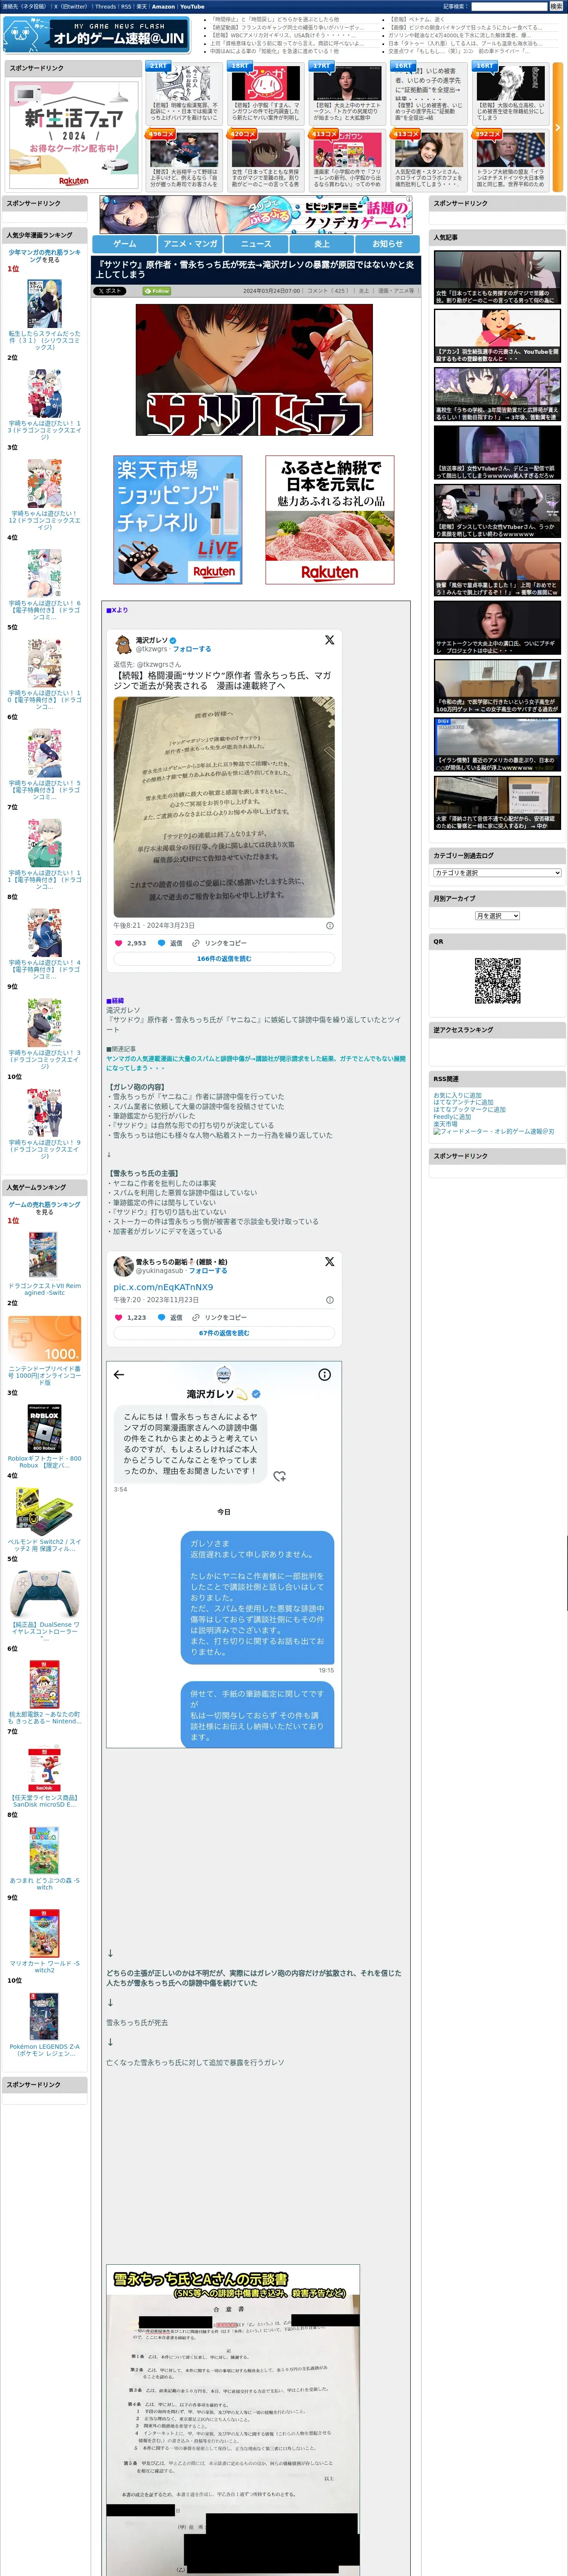The image size is (568, 2576).
Task: Open the アニメ・マンガ navigation tab
Action: click(x=190, y=244)
